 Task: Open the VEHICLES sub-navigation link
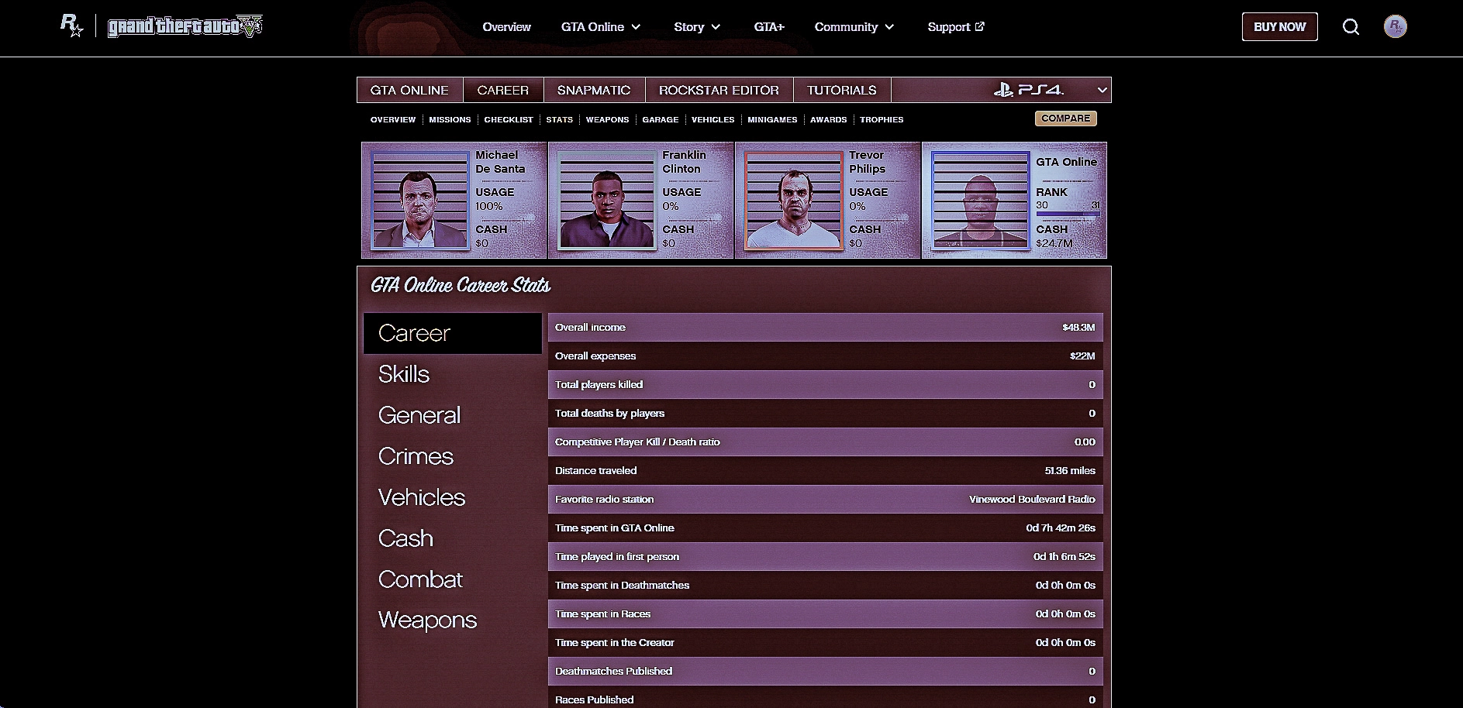[x=713, y=120]
